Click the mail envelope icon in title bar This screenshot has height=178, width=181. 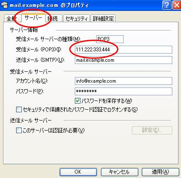(x=4, y=5)
